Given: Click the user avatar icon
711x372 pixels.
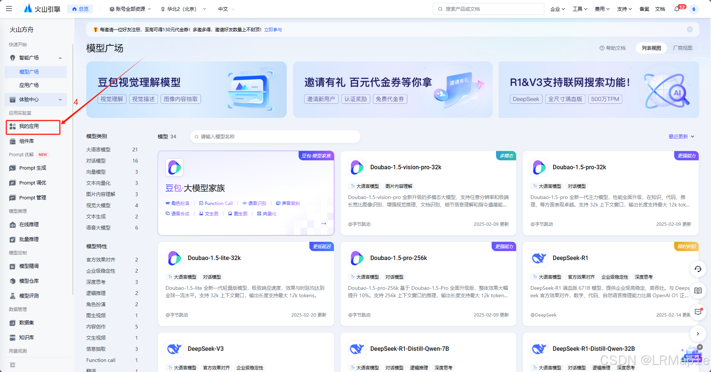Looking at the screenshot, I should click(x=694, y=9).
